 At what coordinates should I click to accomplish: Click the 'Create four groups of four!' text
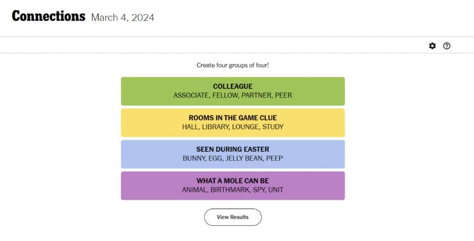(x=233, y=65)
